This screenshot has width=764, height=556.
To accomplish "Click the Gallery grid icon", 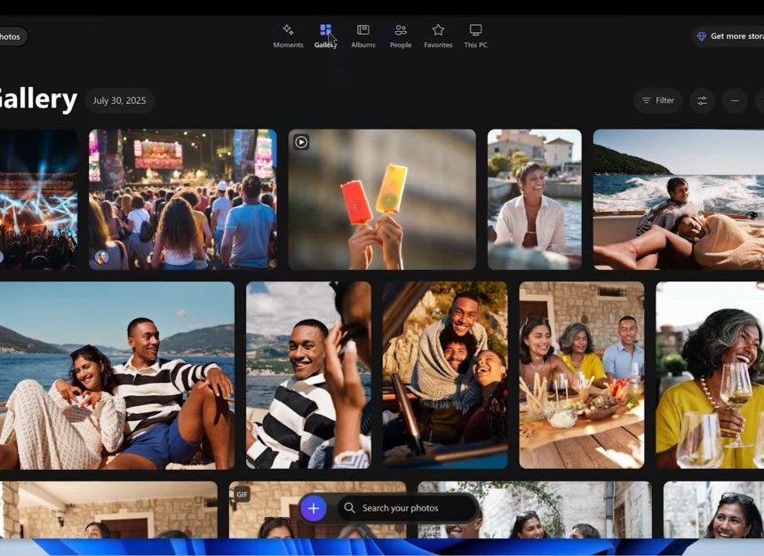I will (326, 28).
